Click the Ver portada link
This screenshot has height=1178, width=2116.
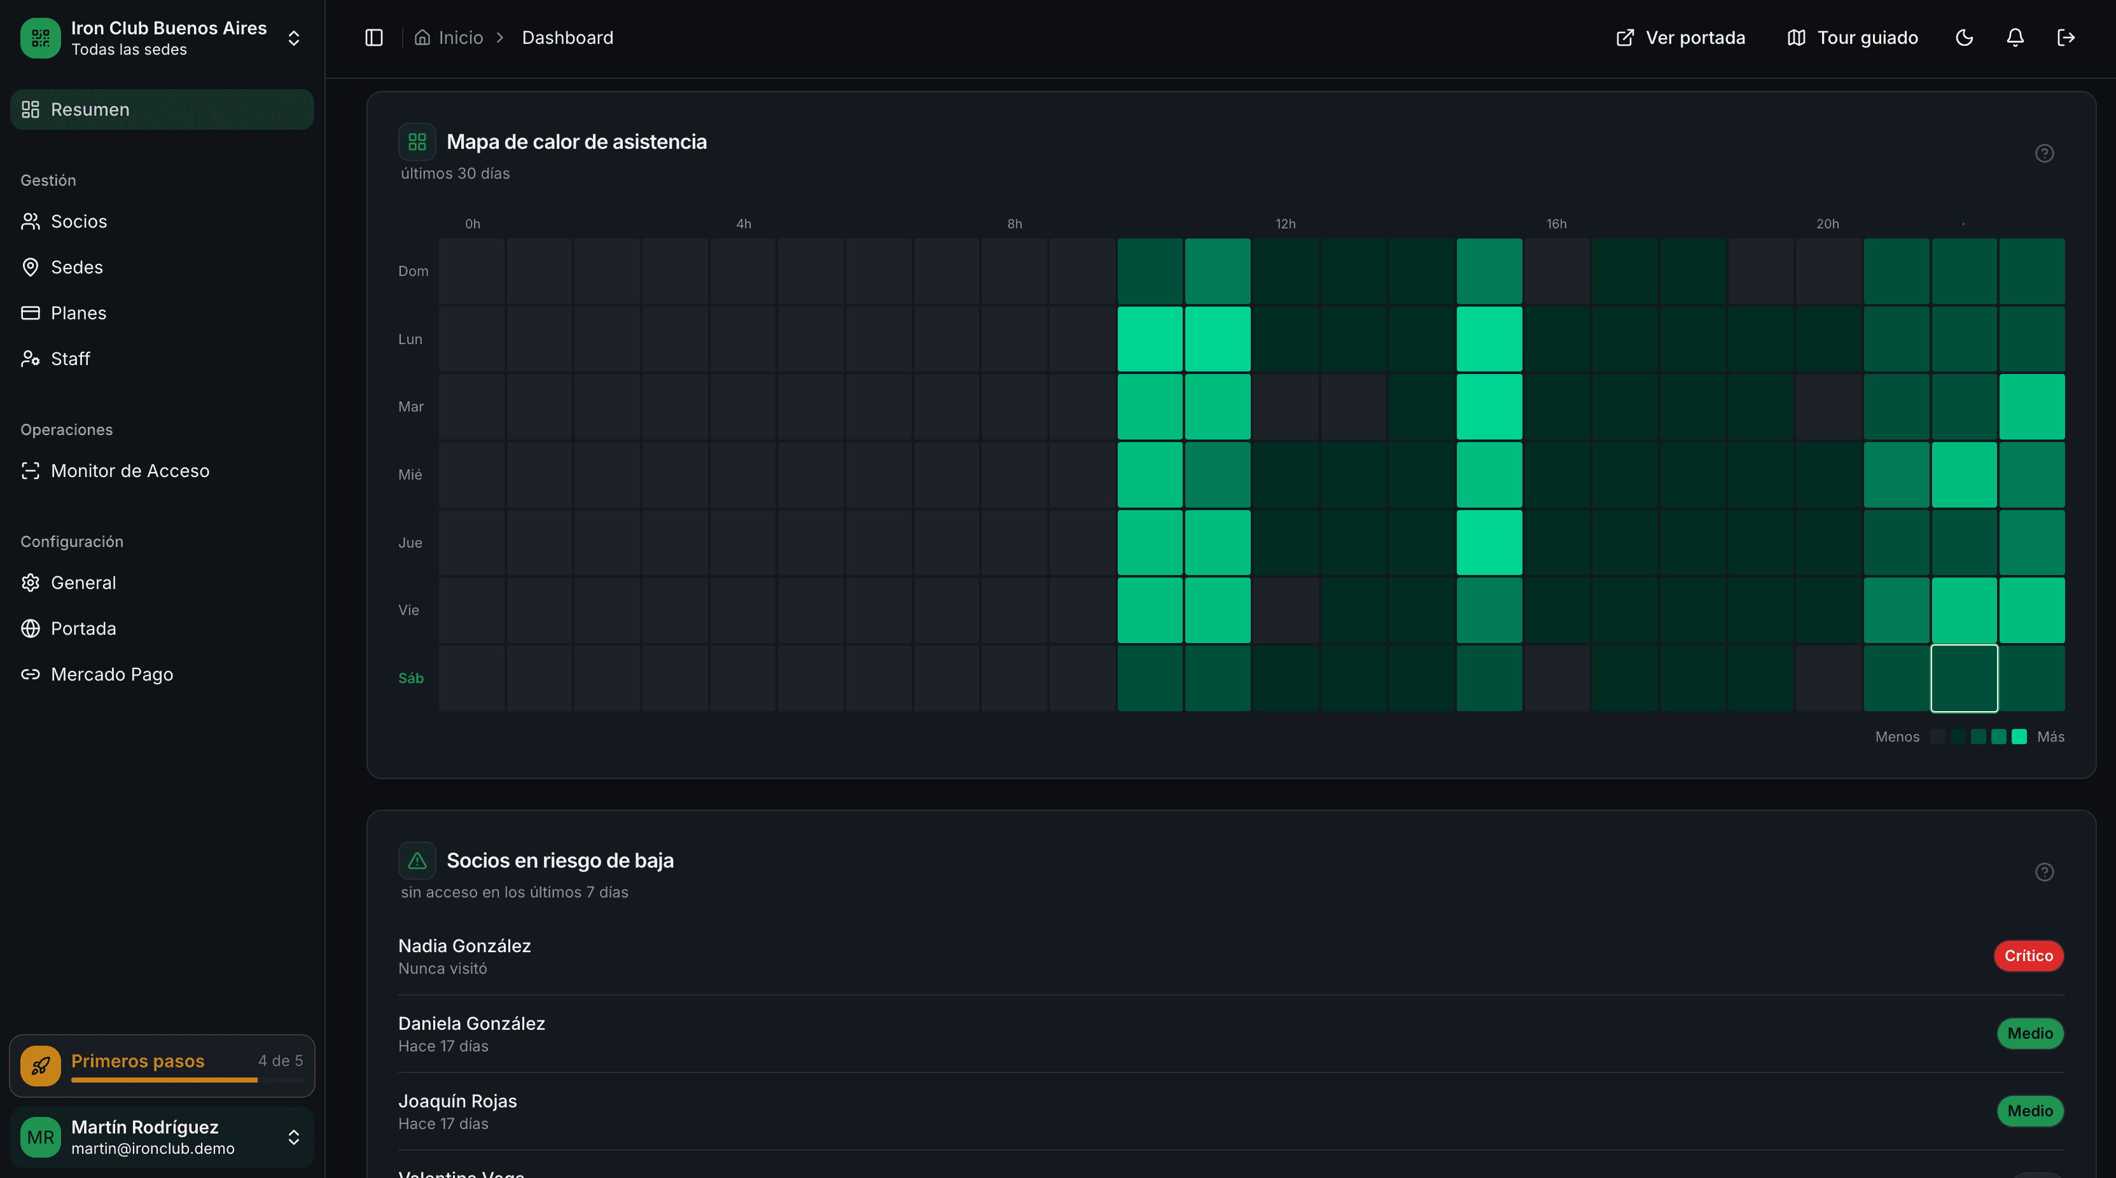[1681, 38]
